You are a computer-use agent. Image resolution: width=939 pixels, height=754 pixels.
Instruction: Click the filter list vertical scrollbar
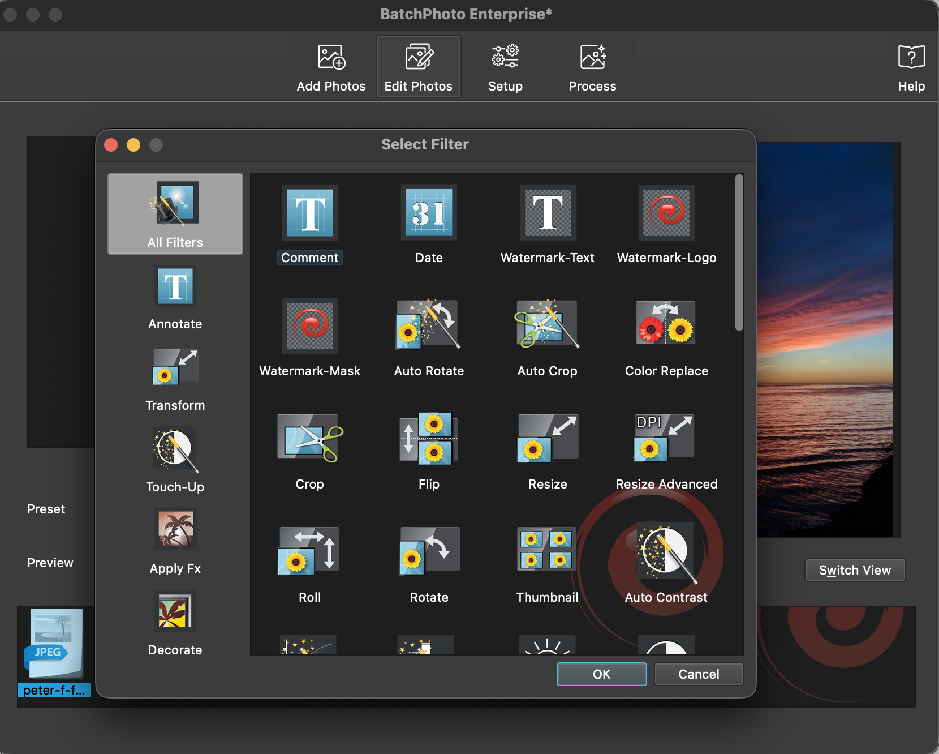coord(739,253)
